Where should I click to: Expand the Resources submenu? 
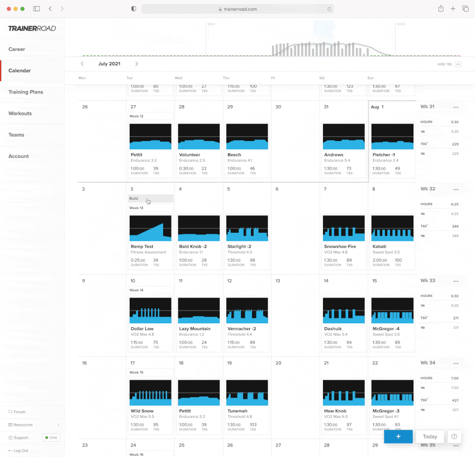click(34, 425)
